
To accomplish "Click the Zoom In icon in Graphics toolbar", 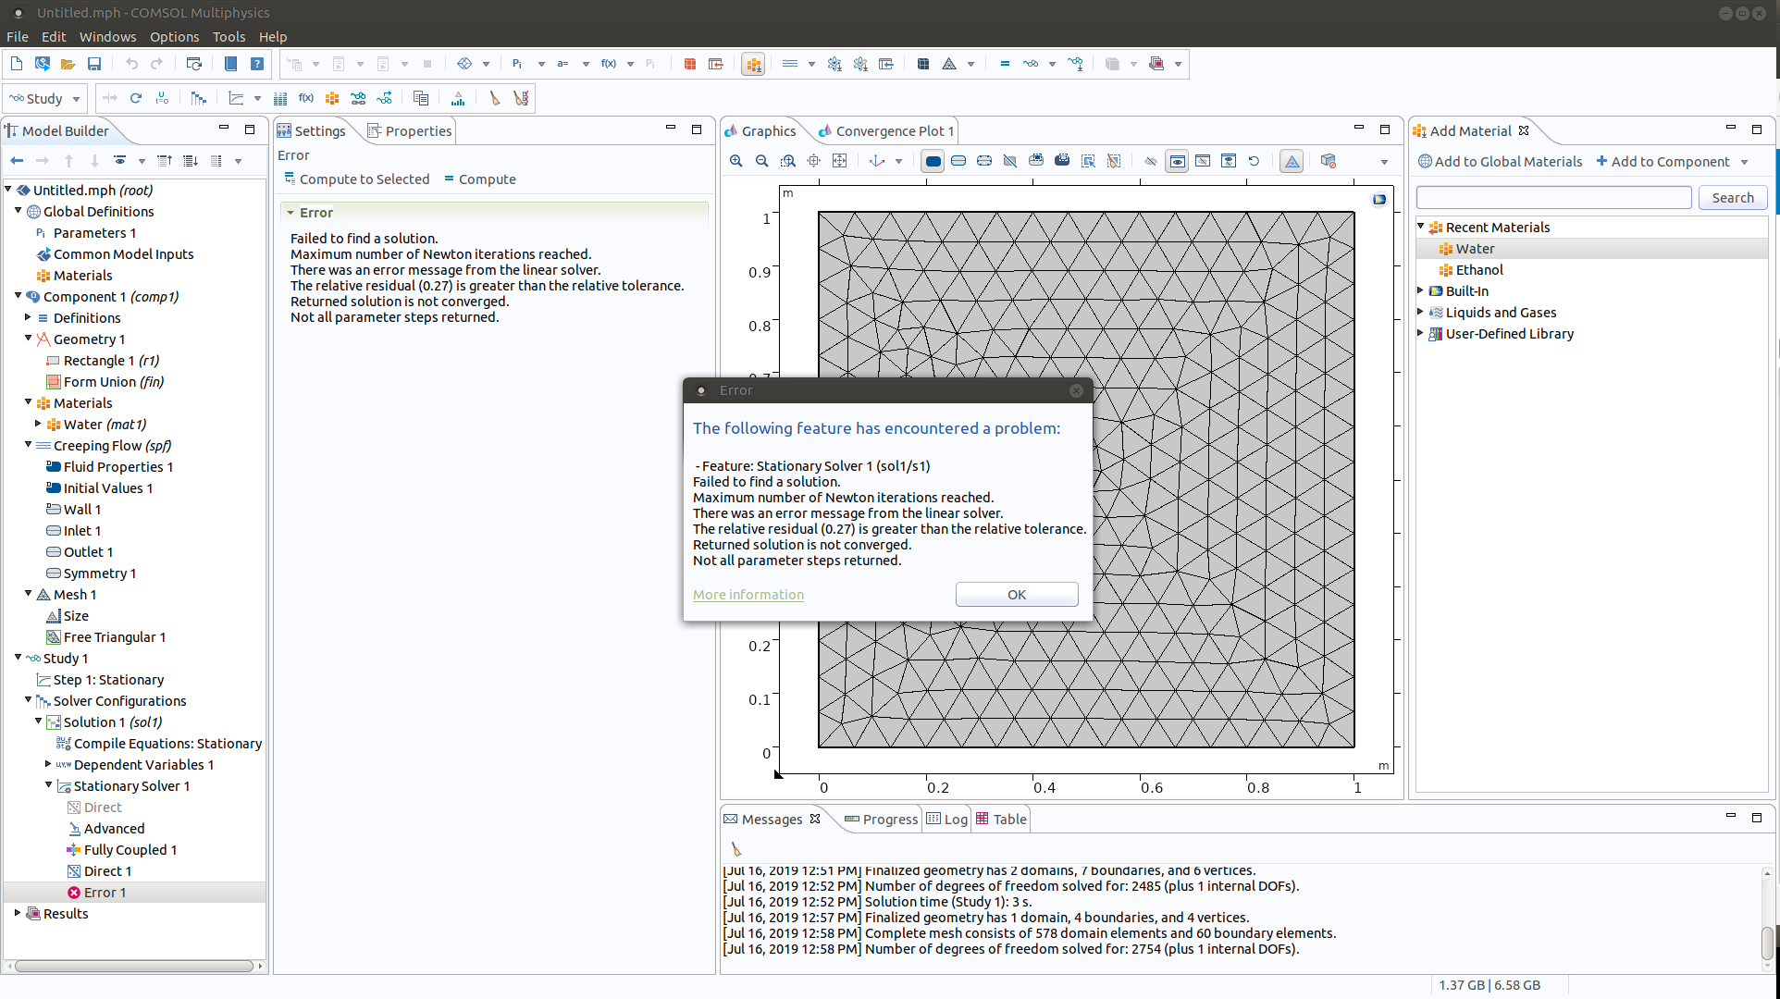I will coord(735,161).
